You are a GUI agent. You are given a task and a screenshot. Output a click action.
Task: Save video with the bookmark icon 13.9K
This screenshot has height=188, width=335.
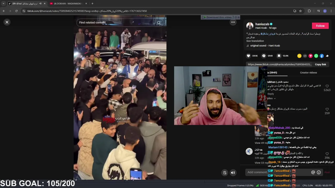(x=279, y=56)
